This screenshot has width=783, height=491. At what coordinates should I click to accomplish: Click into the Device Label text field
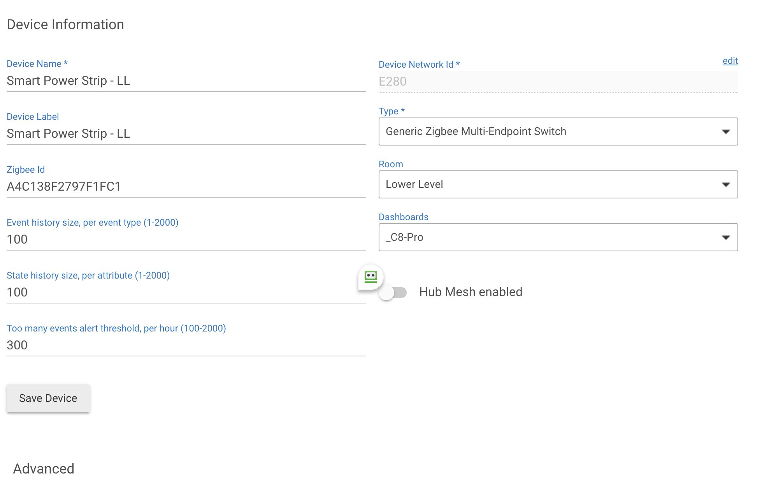point(186,134)
